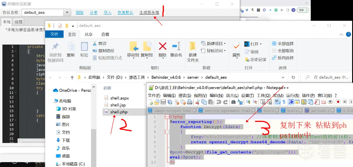Screen dimensions: 353x167
Task: Click the red Record Macro button
Action: click(x=338, y=102)
